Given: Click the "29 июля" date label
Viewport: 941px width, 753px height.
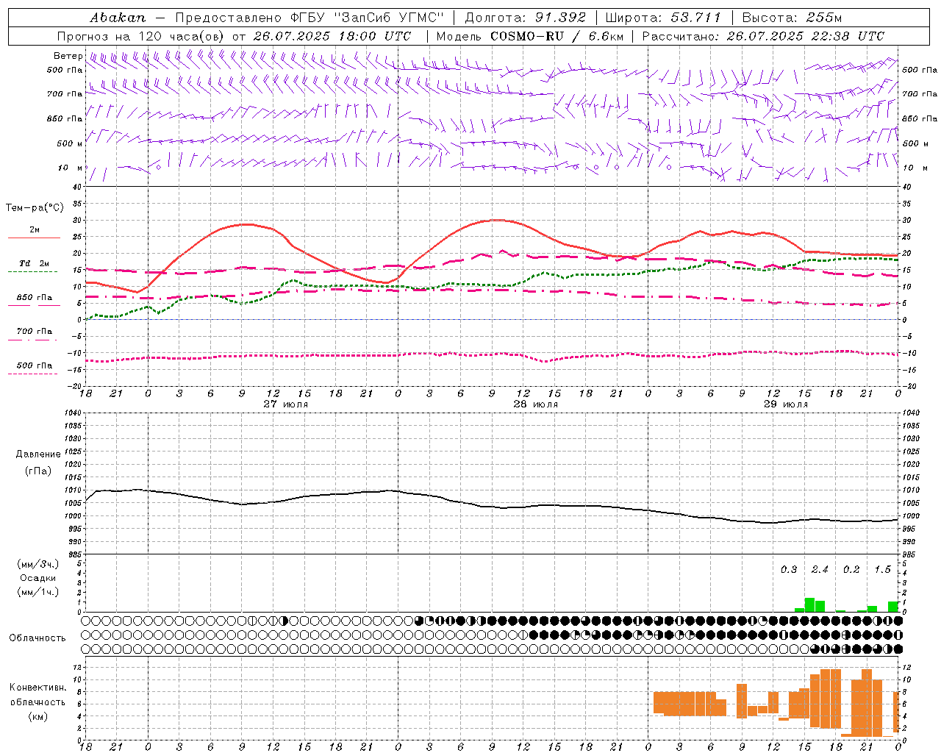Looking at the screenshot, I should point(786,404).
